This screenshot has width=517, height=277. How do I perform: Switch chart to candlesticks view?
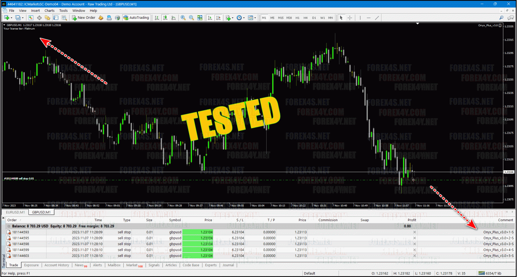[165, 18]
